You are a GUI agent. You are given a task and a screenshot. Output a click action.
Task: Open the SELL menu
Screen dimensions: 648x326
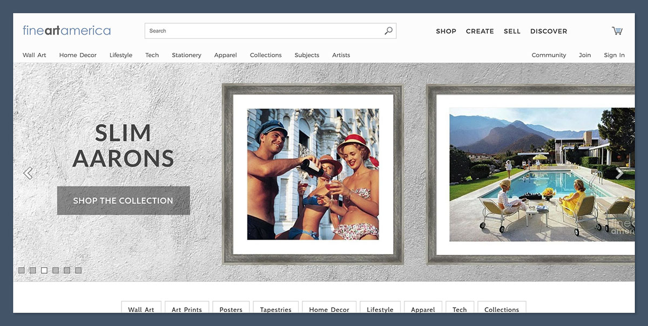point(512,31)
